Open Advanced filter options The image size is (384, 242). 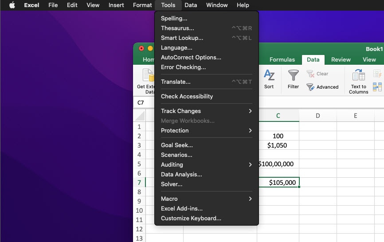(x=322, y=87)
